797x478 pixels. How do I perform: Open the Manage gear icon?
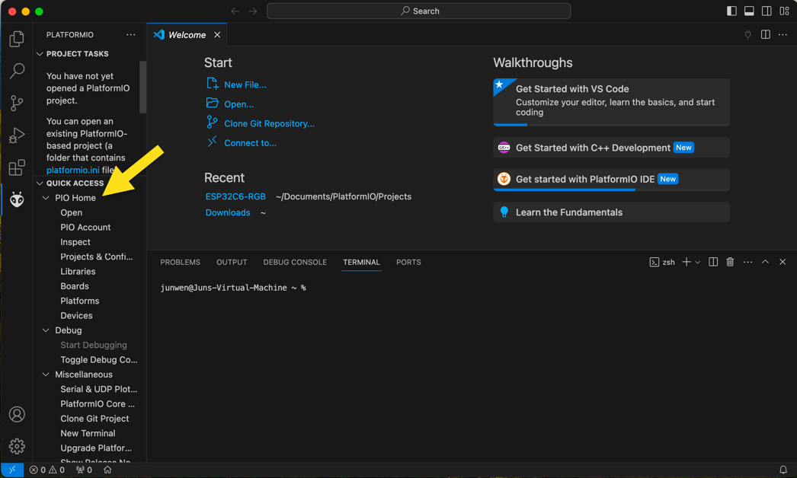pyautogui.click(x=17, y=447)
